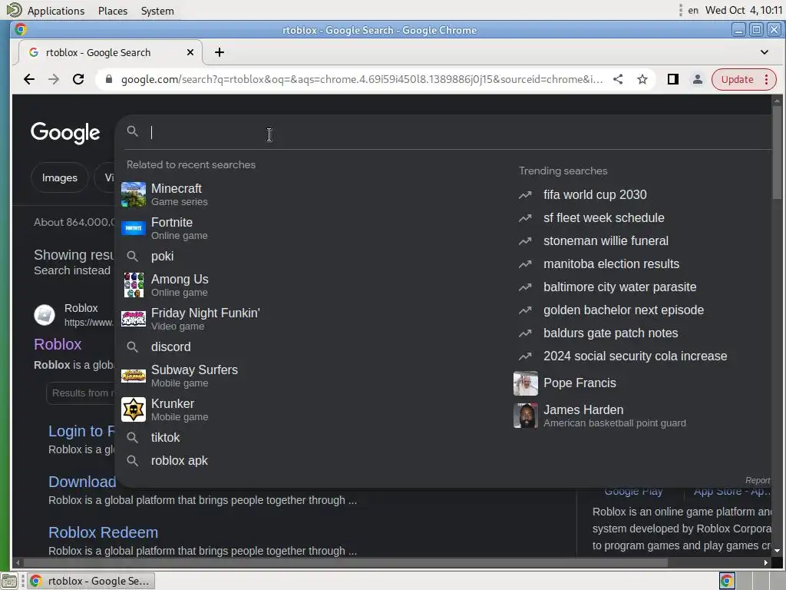Click the browser forward arrow
The height and width of the screenshot is (590, 786).
(x=54, y=79)
